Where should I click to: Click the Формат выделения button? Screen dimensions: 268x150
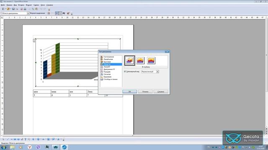37,13
